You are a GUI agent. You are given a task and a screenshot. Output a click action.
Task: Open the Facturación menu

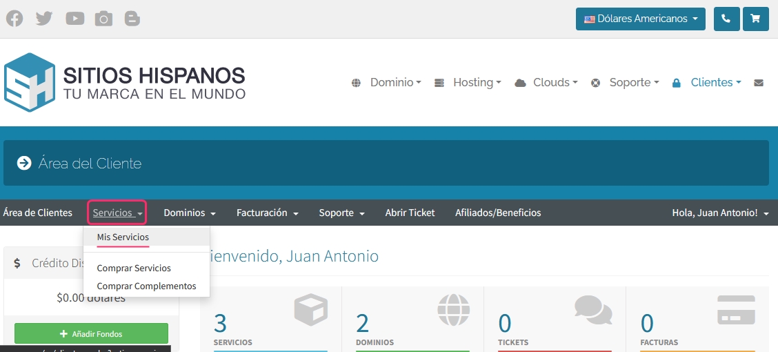[267, 213]
